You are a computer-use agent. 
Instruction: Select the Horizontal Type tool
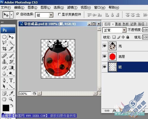pyautogui.click(x=11, y=80)
